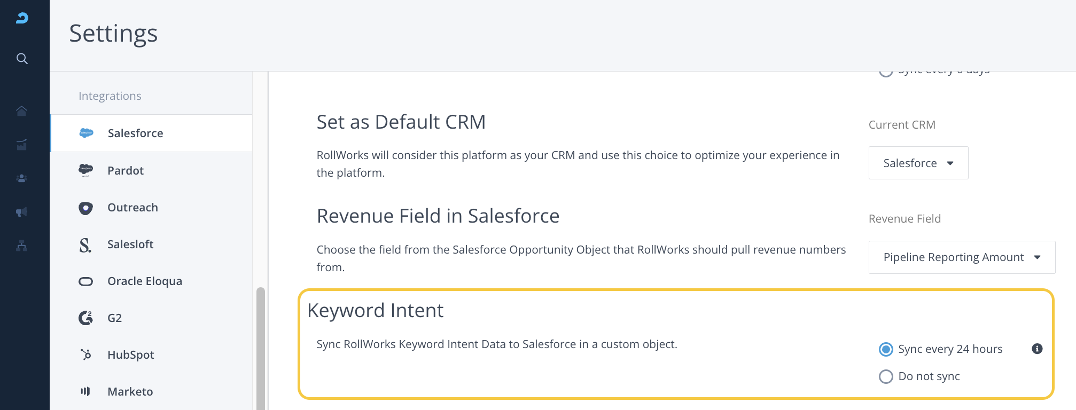Click the Keyword Intent info icon
The image size is (1076, 410).
1037,349
